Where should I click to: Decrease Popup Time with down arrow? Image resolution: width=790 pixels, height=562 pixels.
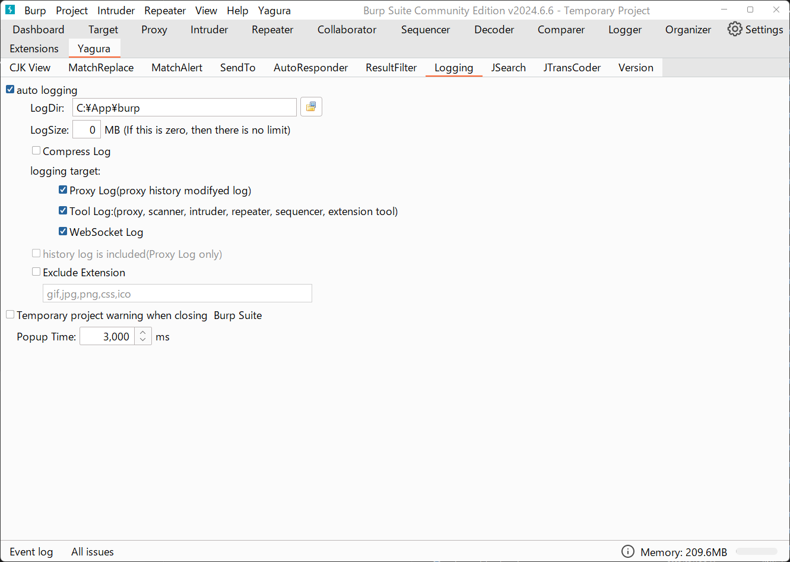[143, 340]
